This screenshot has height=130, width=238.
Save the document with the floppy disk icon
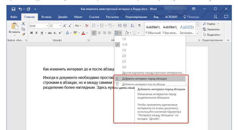(x=13, y=9)
